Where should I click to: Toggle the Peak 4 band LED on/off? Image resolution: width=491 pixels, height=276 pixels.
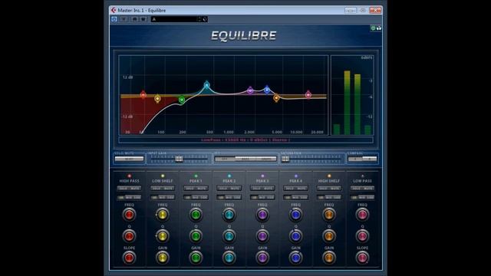tap(295, 176)
